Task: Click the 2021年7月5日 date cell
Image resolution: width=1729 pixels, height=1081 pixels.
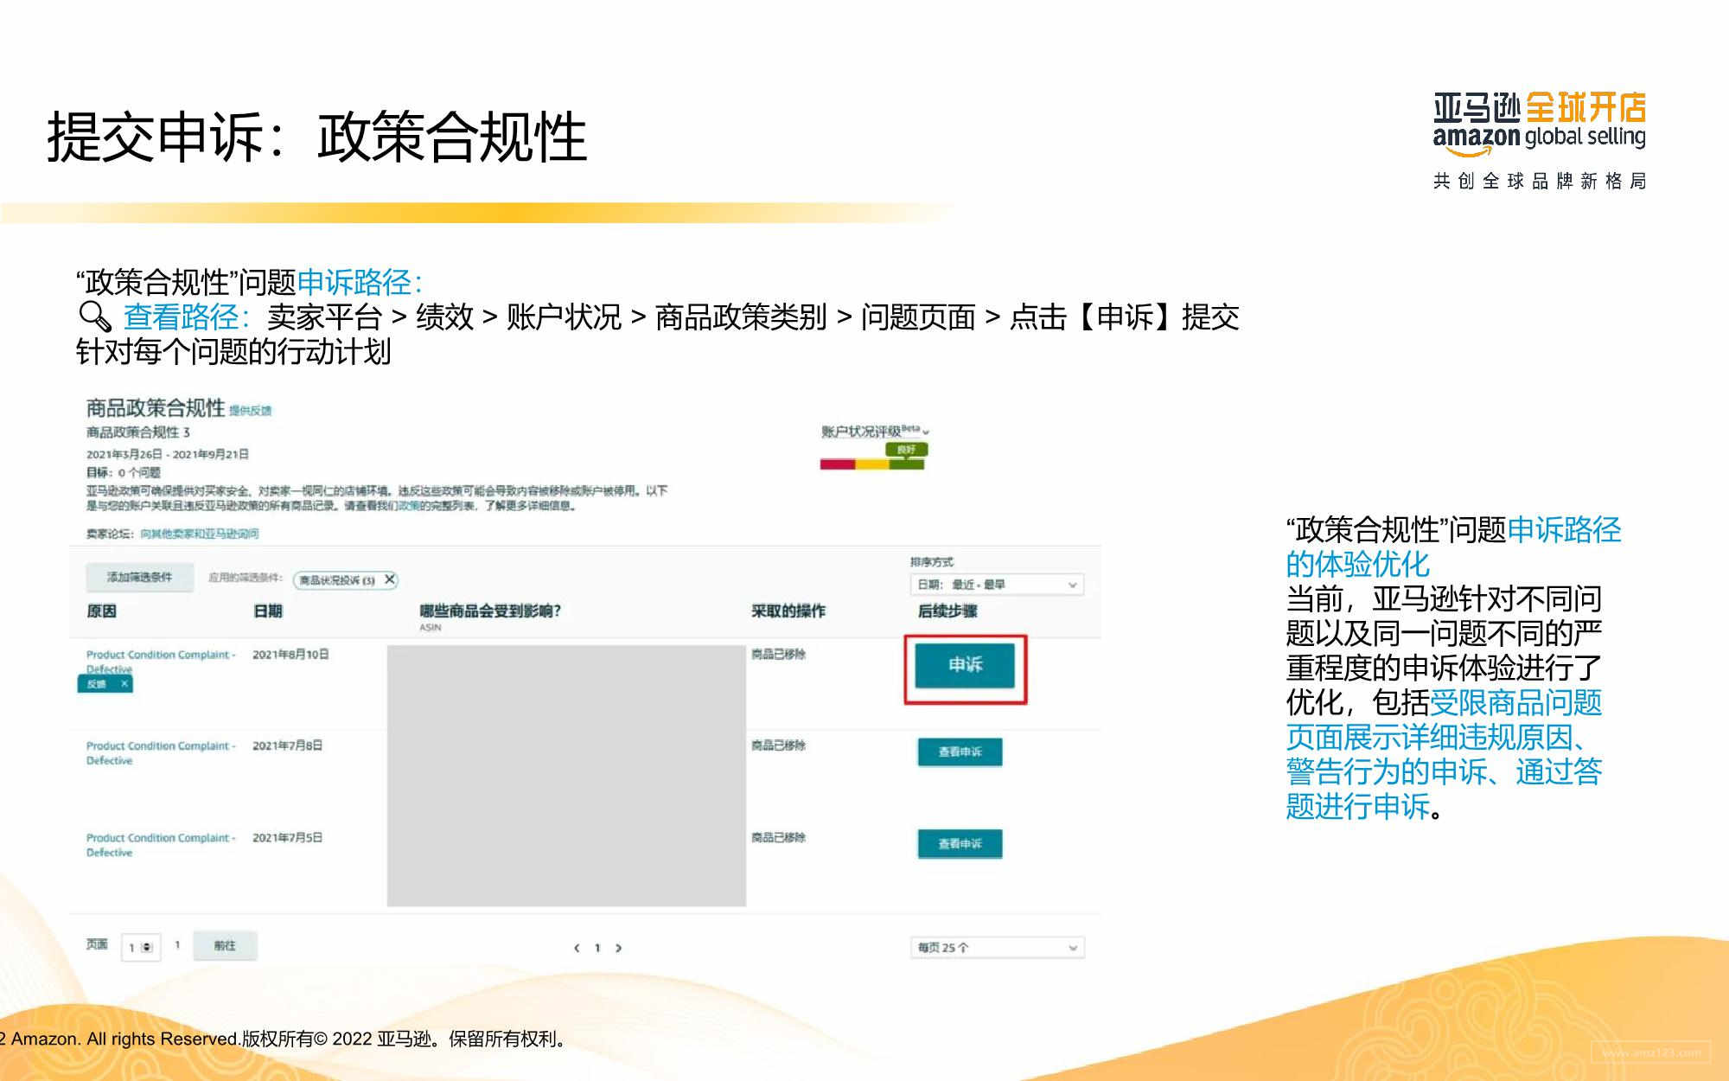Action: coord(287,838)
